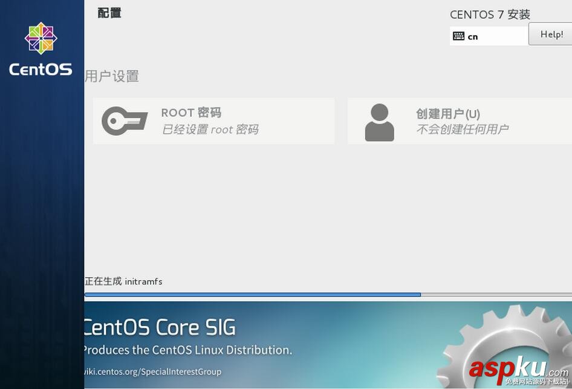Click the CentOS wordmark text in sidebar
The height and width of the screenshot is (389, 572).
[41, 70]
